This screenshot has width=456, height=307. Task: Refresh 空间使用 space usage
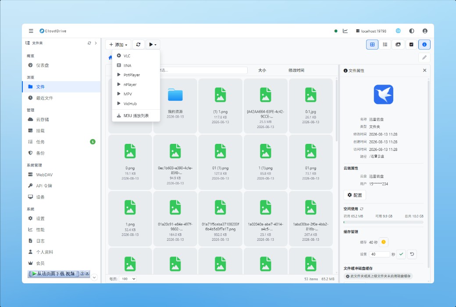pyautogui.click(x=361, y=209)
